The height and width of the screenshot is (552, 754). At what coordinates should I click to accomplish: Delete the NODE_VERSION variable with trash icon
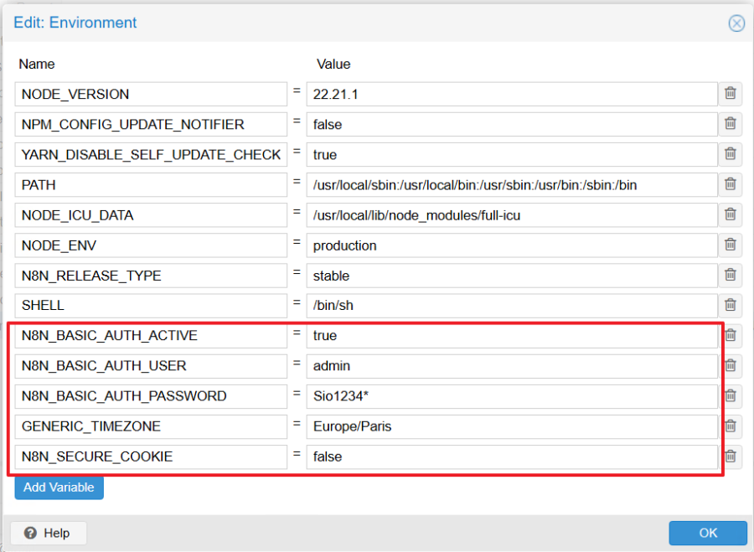tap(730, 94)
